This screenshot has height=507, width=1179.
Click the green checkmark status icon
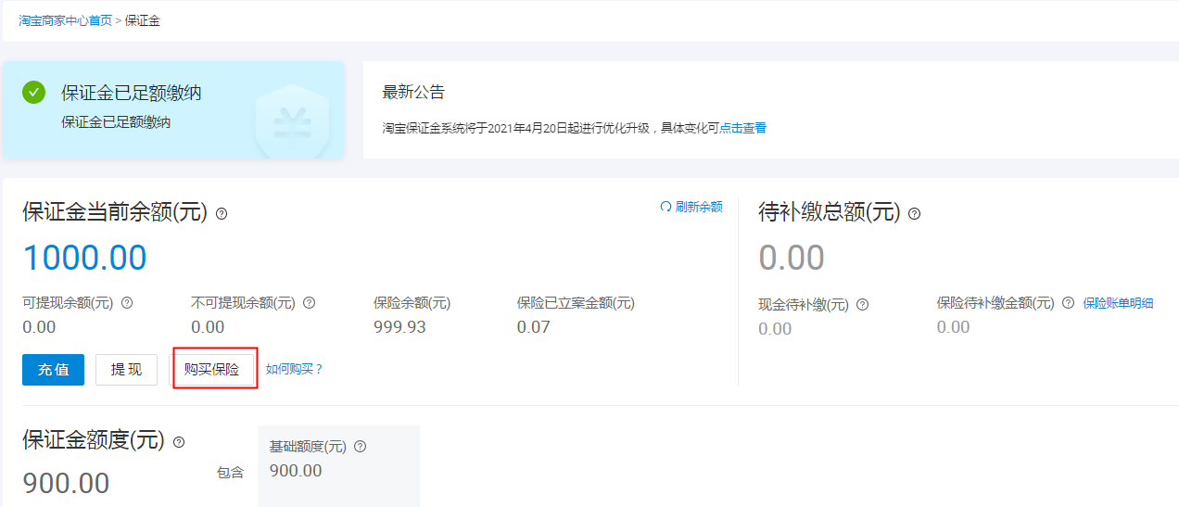34,92
